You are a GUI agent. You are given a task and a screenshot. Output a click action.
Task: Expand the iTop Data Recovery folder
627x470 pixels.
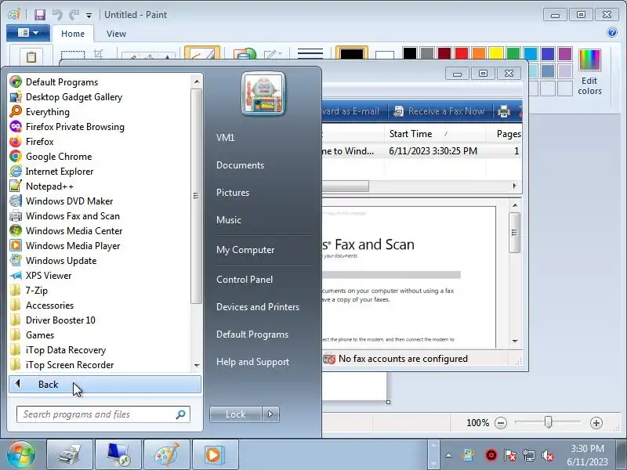(x=66, y=349)
